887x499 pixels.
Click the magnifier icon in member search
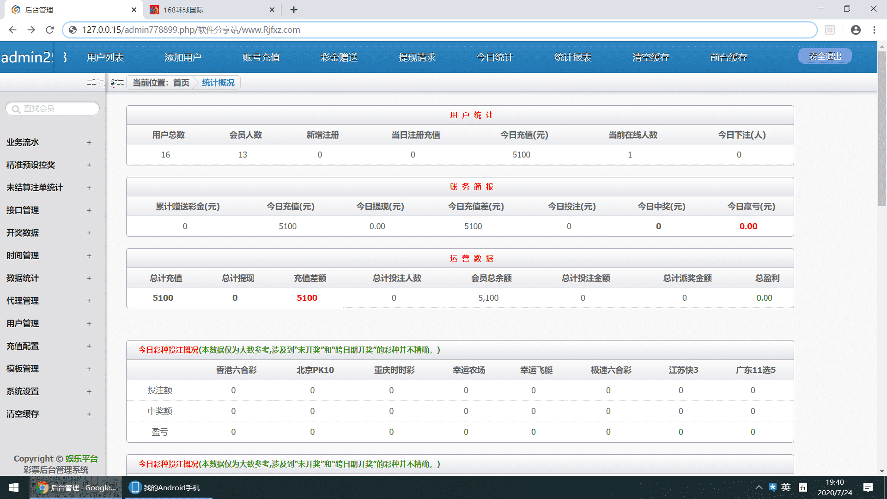click(x=16, y=109)
